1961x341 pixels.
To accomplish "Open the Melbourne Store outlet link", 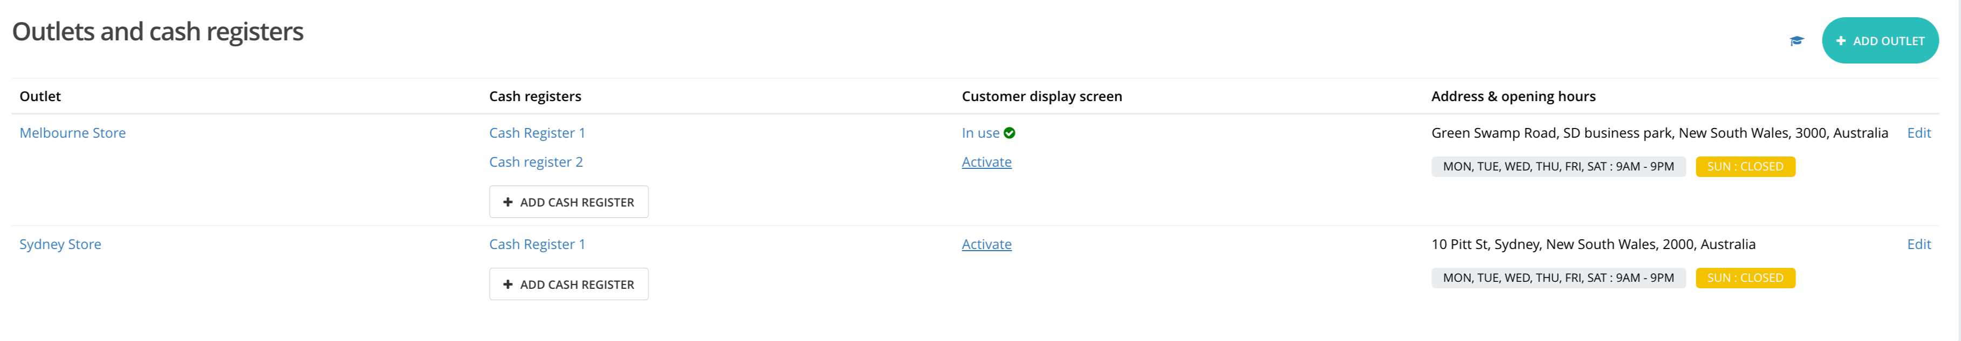I will 72,133.
